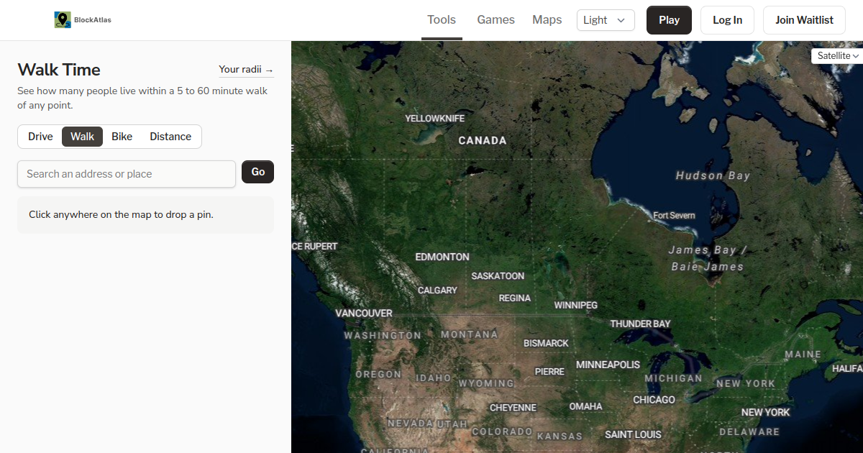Drop a pin on Minneapolis label
Viewport: 863px width, 453px height.
(x=608, y=365)
